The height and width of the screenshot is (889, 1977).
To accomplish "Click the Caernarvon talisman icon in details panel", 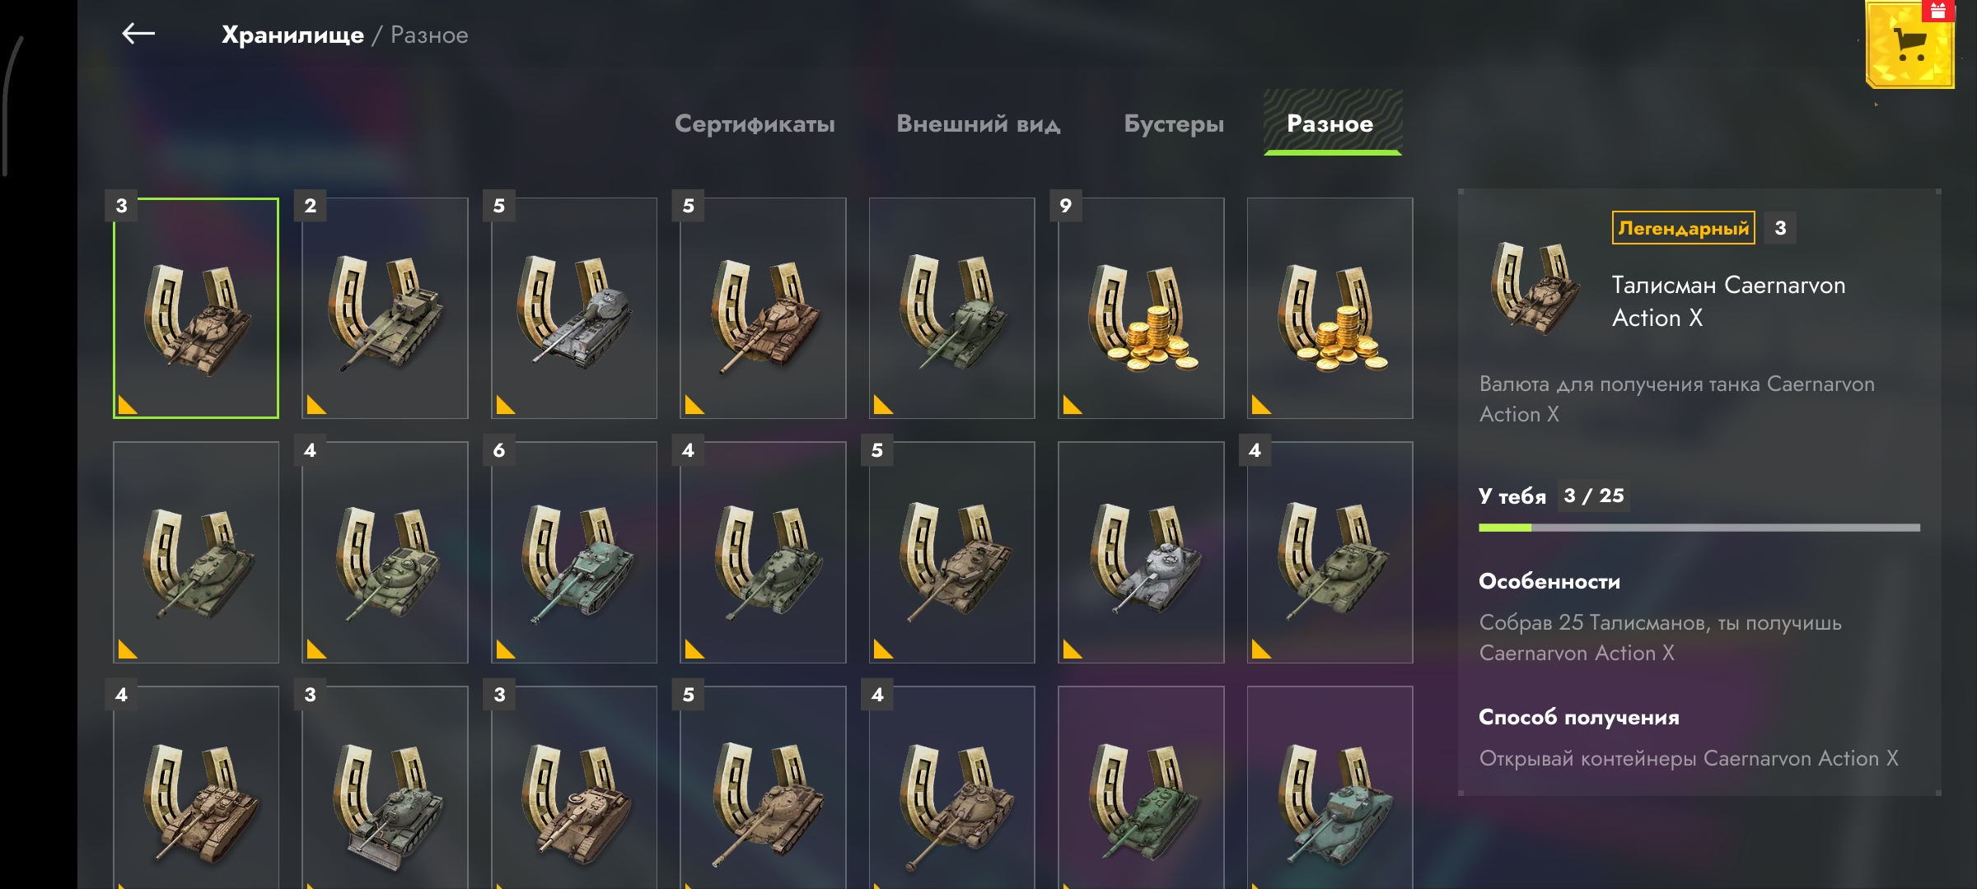I will pyautogui.click(x=1535, y=288).
